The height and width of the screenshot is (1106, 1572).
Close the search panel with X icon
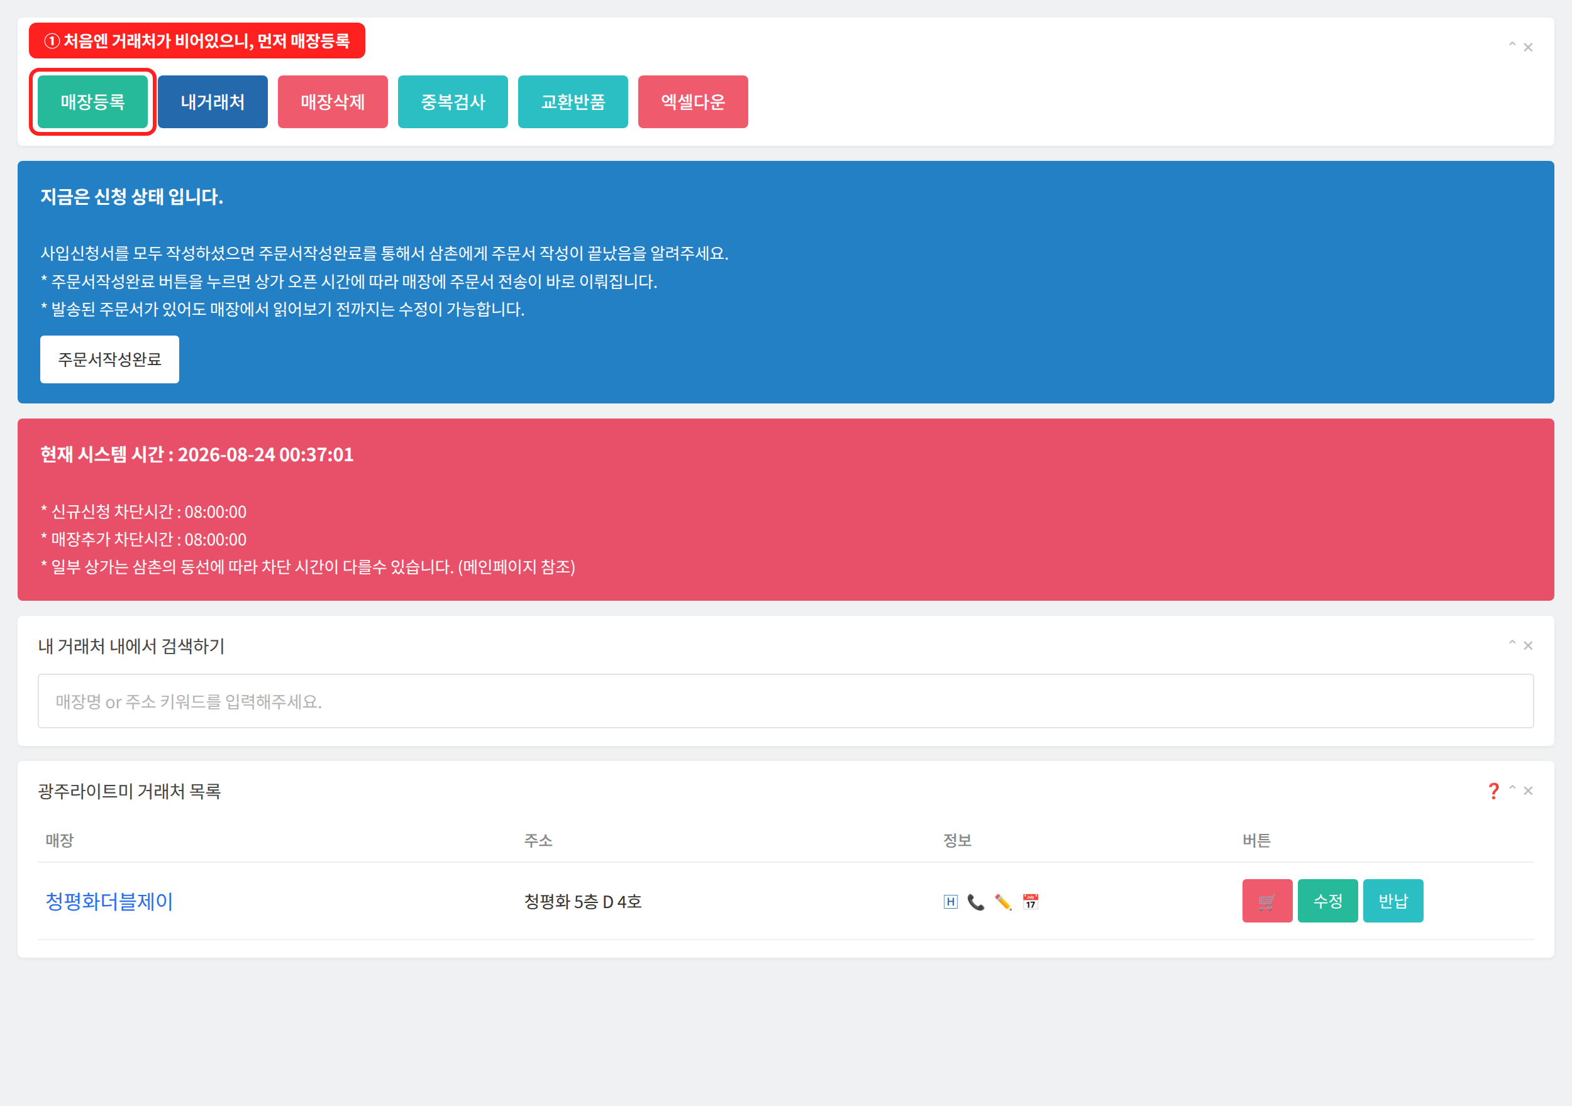pos(1527,645)
